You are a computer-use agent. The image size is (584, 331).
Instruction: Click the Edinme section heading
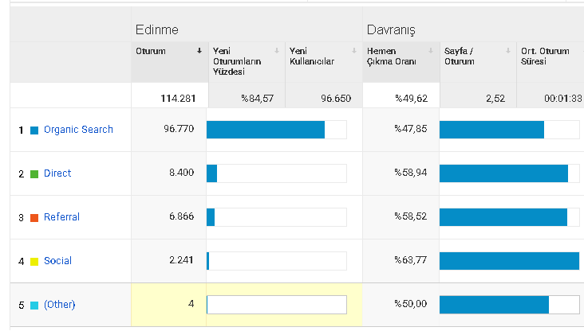[157, 29]
